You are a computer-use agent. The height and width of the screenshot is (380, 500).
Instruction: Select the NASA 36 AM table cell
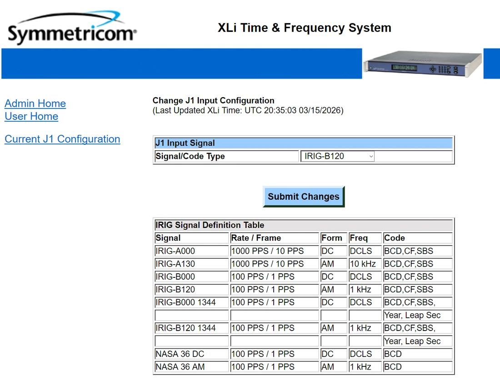191,366
